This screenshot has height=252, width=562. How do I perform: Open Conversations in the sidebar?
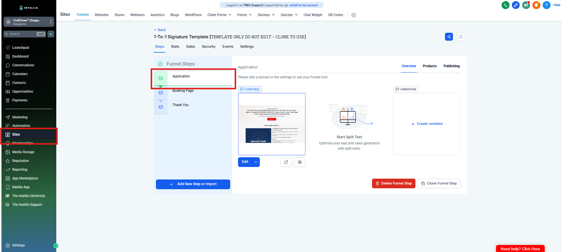coord(23,65)
